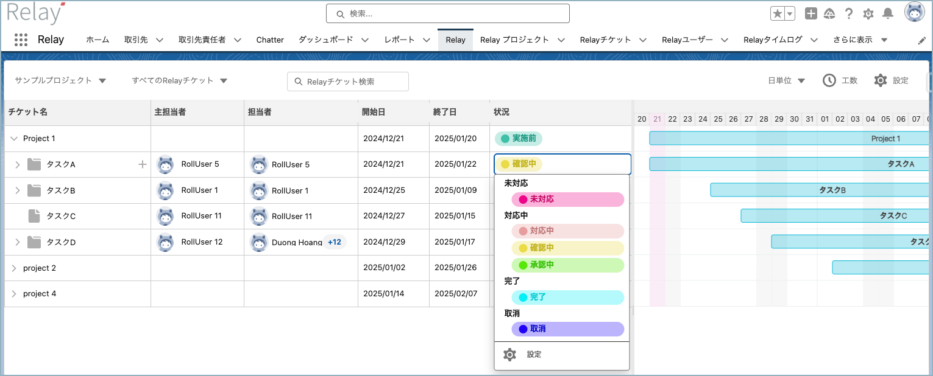Select 確認中 yellow option in dropdown list

click(568, 248)
